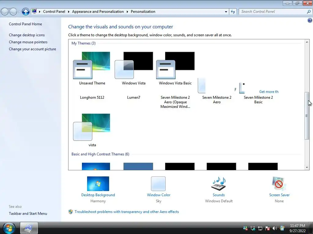The height and width of the screenshot is (234, 313).
Task: Open Change mouse pointers link
Action: [x=28, y=42]
